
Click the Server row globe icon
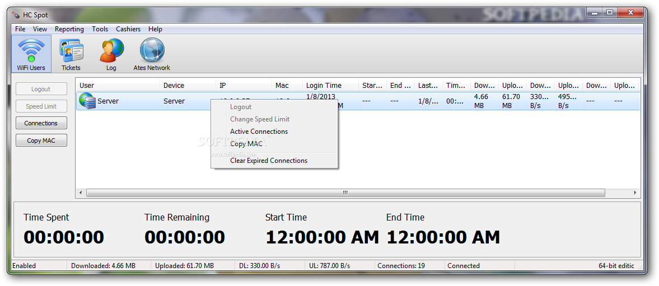coord(87,101)
